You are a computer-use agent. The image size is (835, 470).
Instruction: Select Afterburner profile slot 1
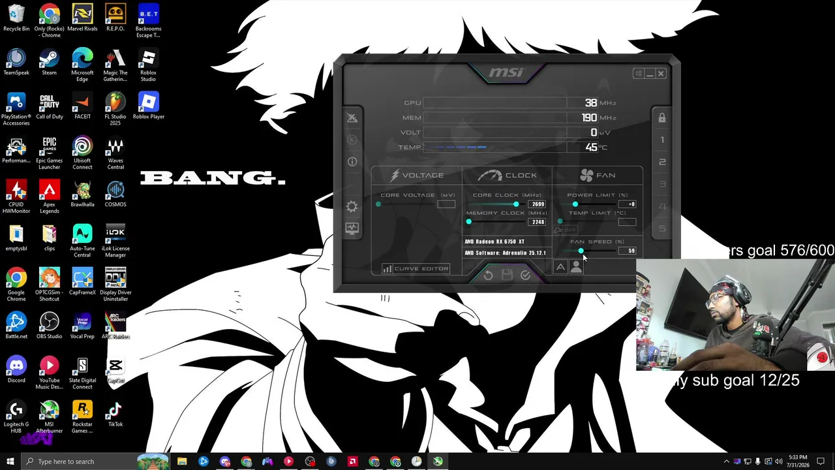[x=662, y=140]
